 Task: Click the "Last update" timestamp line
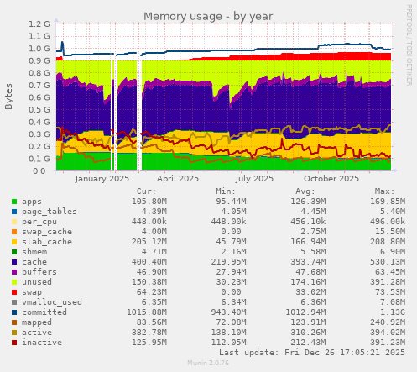tap(312, 353)
